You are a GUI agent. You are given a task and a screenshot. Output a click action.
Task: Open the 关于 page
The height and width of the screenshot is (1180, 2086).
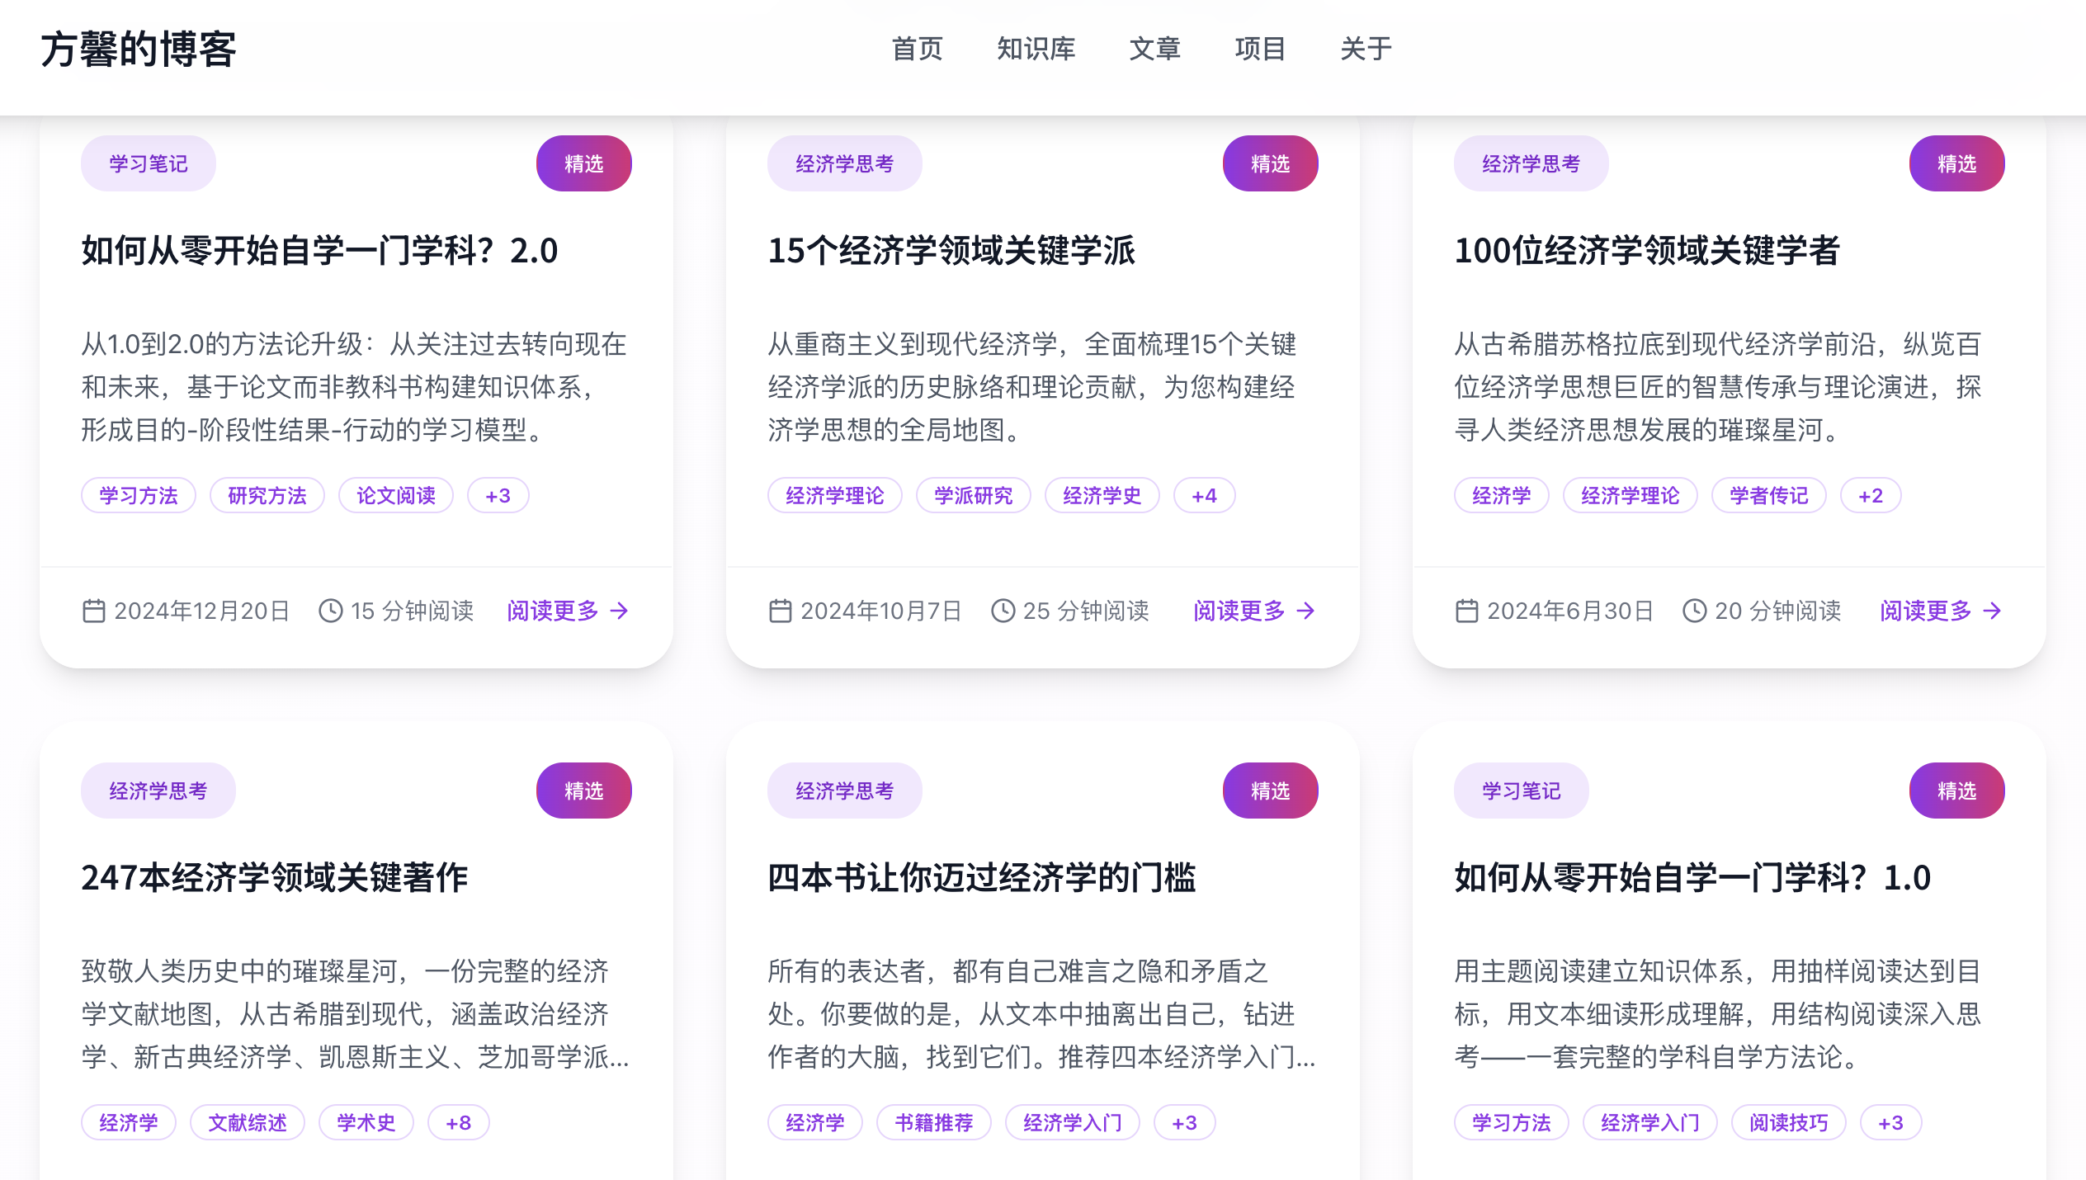click(x=1366, y=50)
